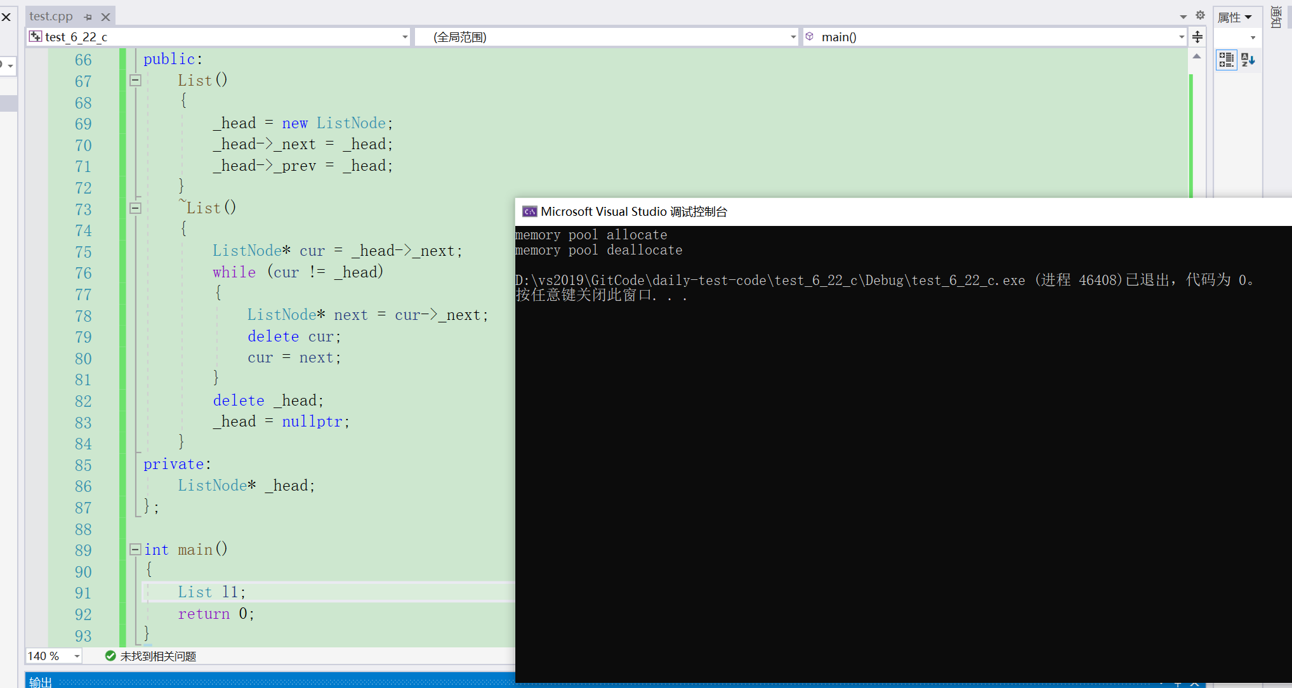The image size is (1292, 688).
Task: Click the scroll up arrow in editor
Action: tap(1197, 56)
